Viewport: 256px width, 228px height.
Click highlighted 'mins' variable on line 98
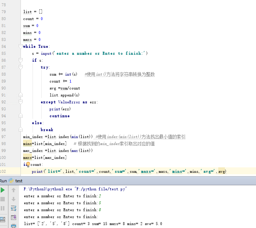point(27,144)
